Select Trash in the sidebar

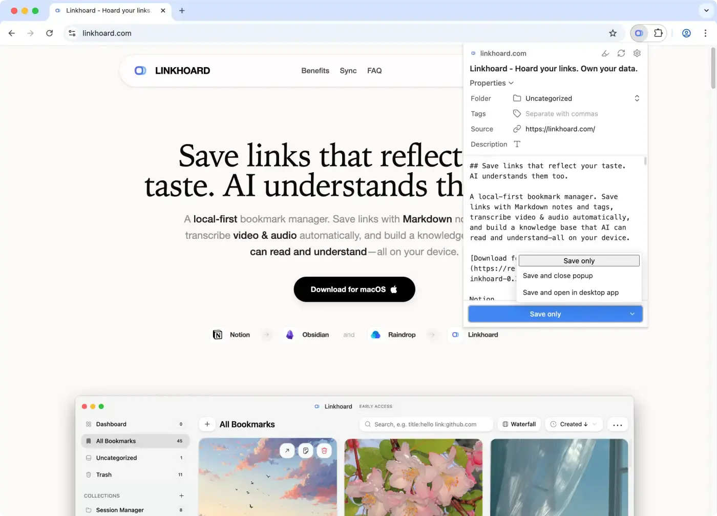(x=135, y=475)
